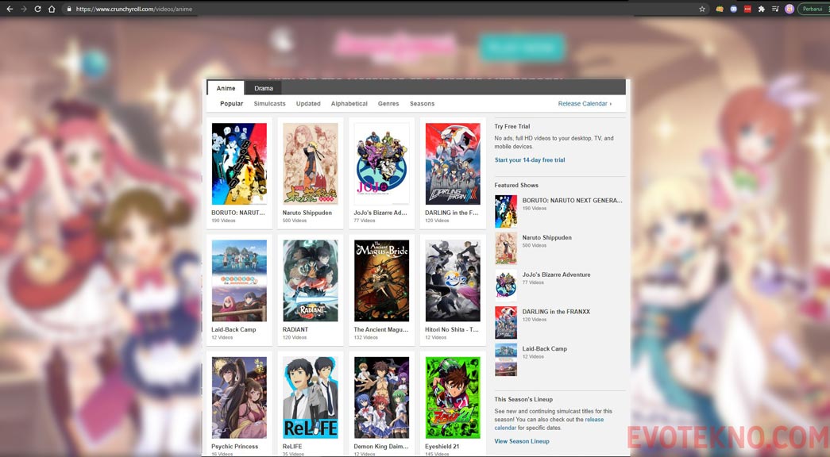Open the View Season Lineup link
The width and height of the screenshot is (830, 457).
[x=521, y=441]
